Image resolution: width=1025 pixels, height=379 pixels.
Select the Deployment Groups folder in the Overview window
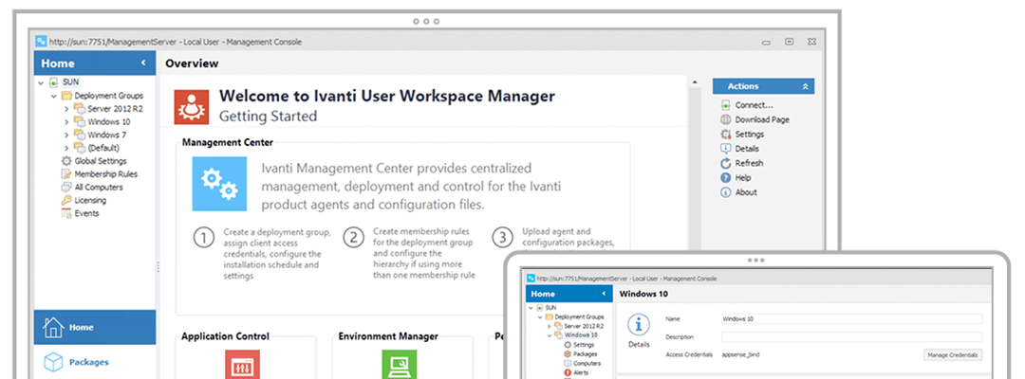(102, 96)
